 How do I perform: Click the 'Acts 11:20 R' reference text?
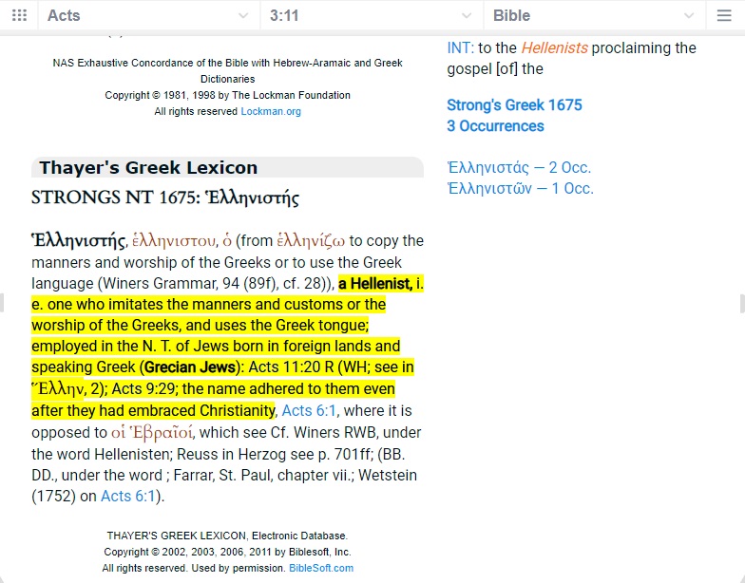(291, 367)
